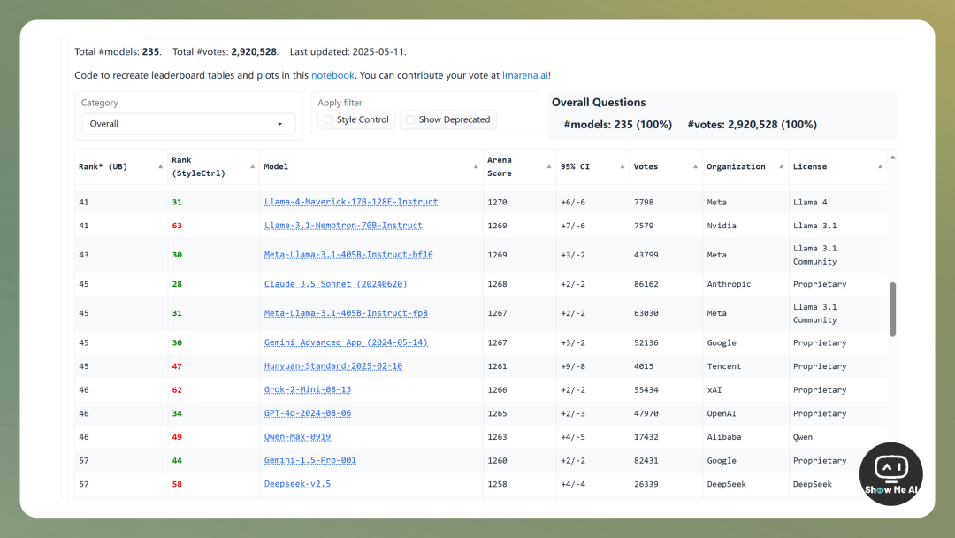955x538 pixels.
Task: Open Gemini Advanced App (2024-05-14) link
Action: (x=346, y=342)
